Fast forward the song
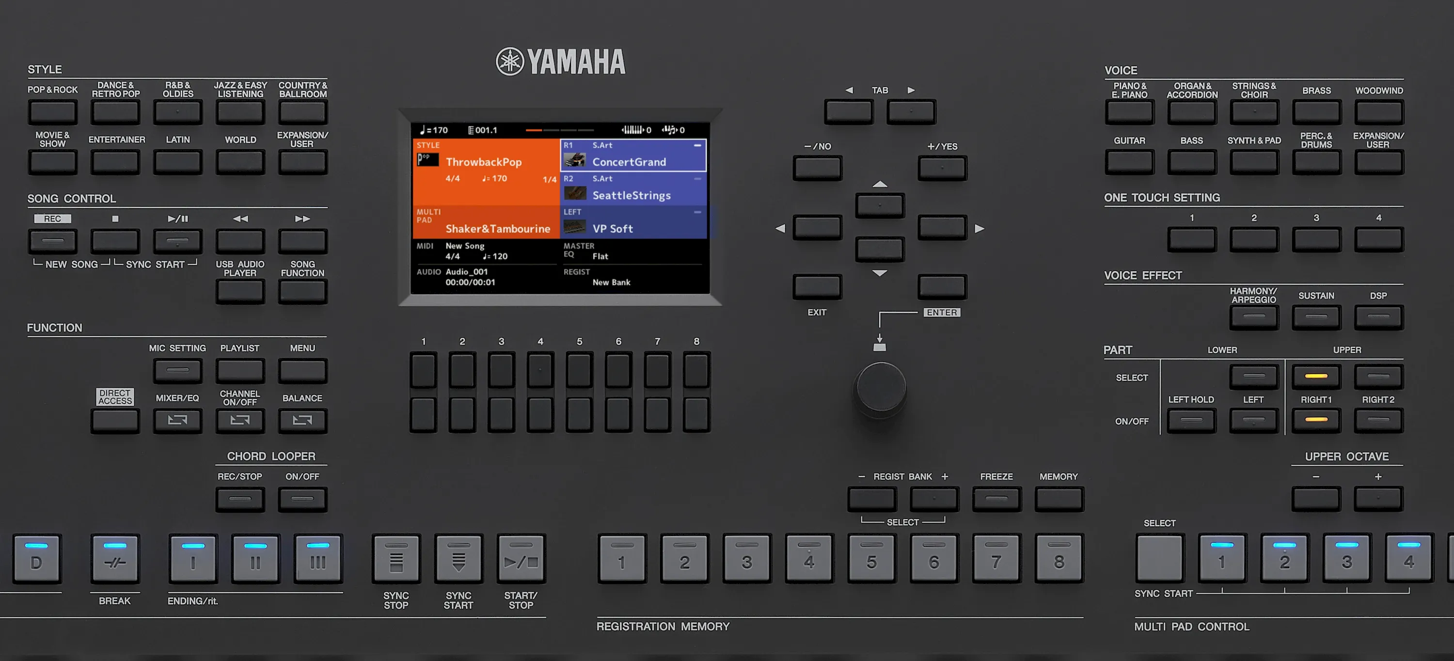The width and height of the screenshot is (1454, 661). [302, 241]
